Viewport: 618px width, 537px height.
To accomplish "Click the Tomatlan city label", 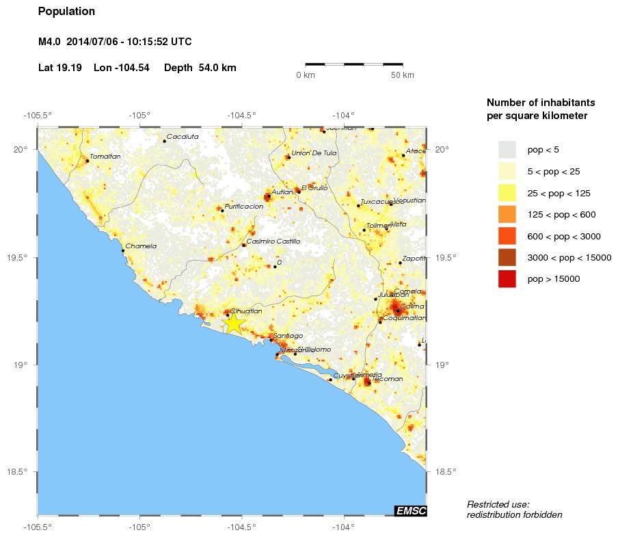I will click(x=105, y=157).
